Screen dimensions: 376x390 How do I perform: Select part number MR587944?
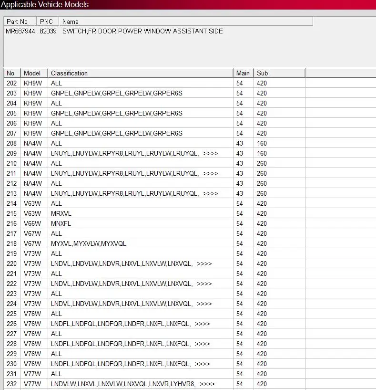coord(20,31)
